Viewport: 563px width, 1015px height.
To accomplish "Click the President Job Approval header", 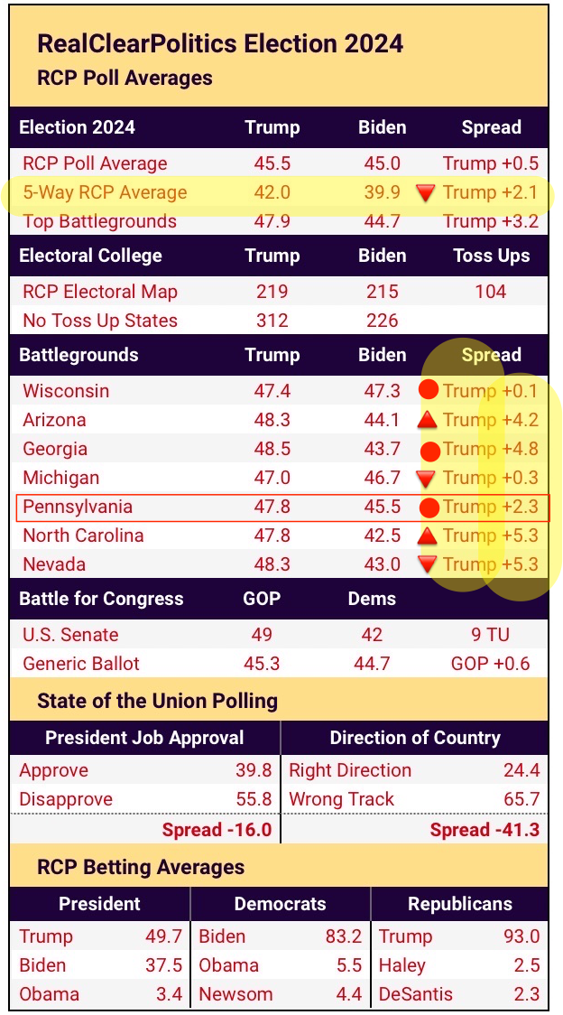I will tap(144, 738).
